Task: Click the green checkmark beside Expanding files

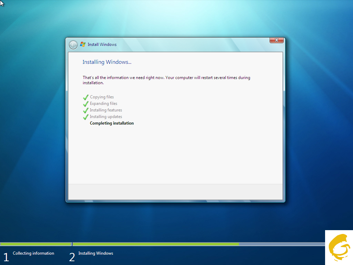Action: pyautogui.click(x=86, y=104)
